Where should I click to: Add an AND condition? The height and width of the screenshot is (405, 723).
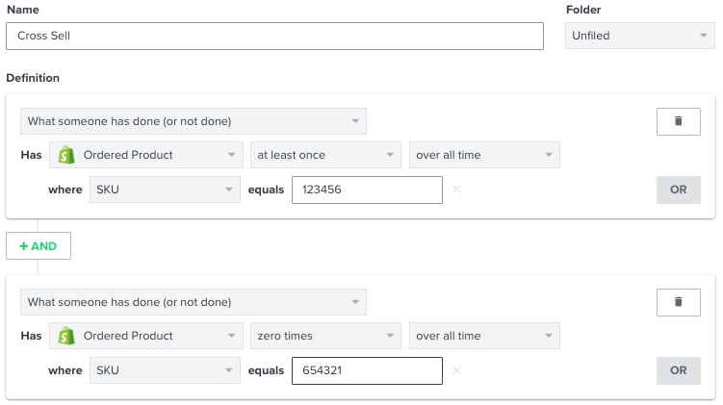coord(39,245)
